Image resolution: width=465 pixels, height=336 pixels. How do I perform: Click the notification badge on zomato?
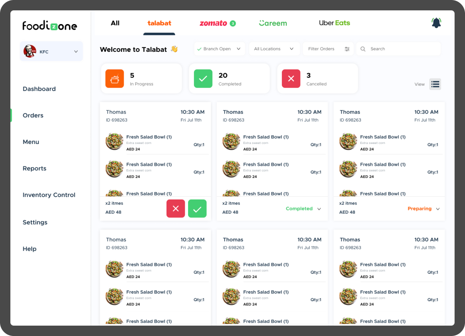coord(232,23)
